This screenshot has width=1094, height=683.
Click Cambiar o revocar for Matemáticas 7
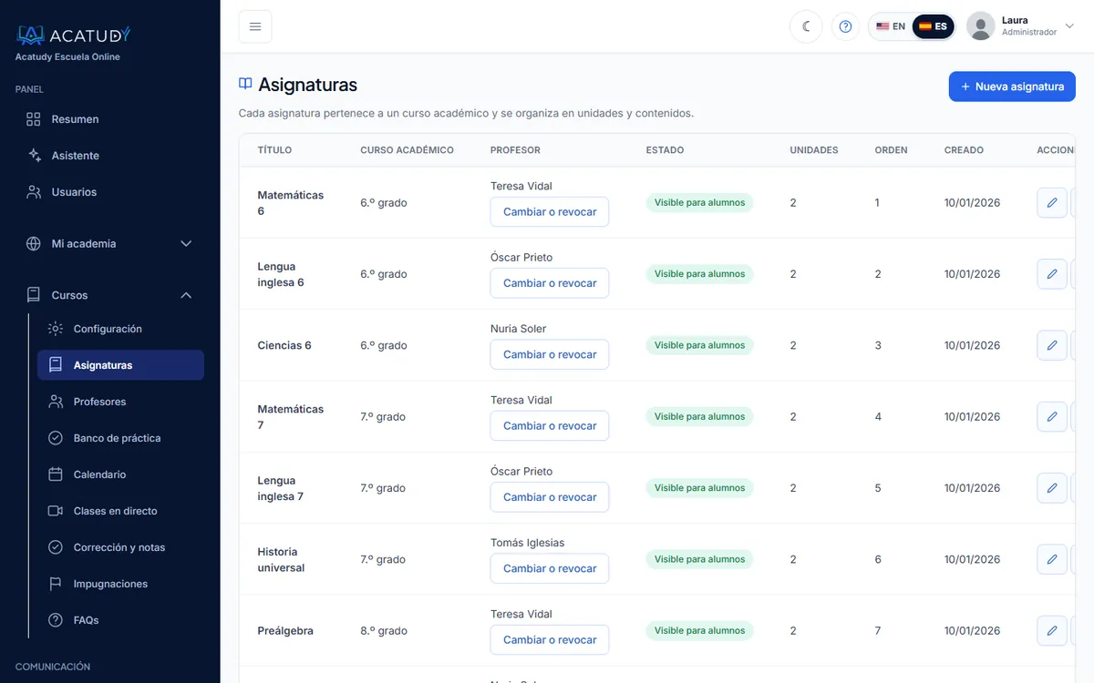pos(550,425)
